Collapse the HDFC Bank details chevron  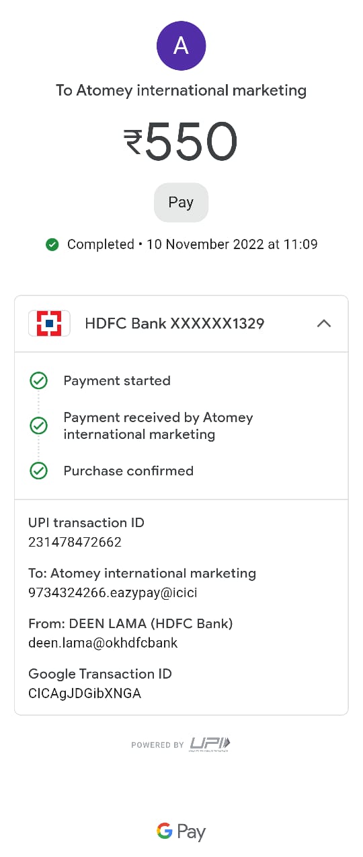[324, 323]
